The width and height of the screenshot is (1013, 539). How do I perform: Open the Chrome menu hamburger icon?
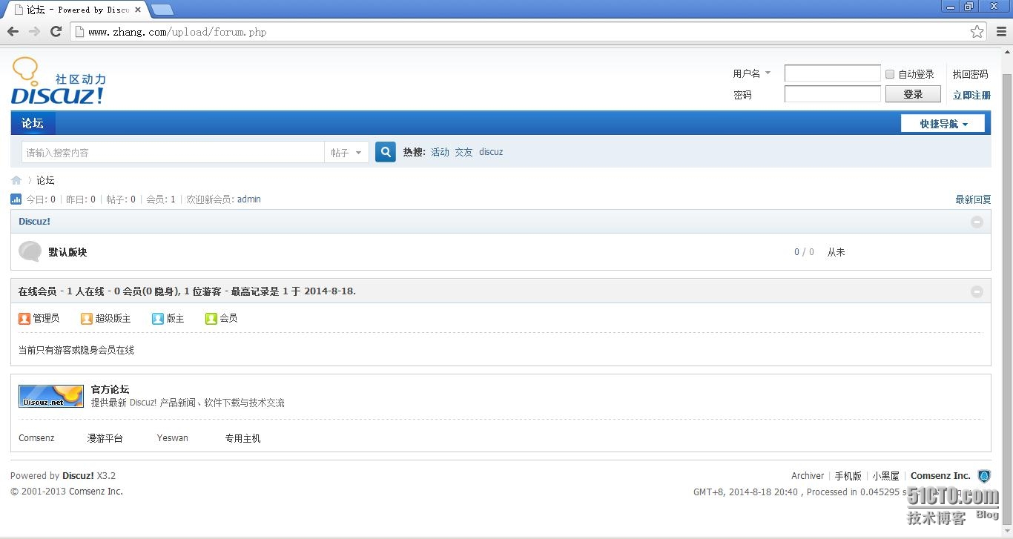pyautogui.click(x=1001, y=31)
